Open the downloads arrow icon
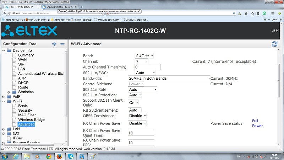 point(240,13)
